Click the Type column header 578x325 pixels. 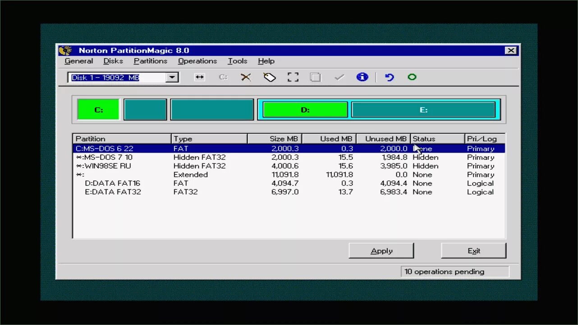[209, 139]
